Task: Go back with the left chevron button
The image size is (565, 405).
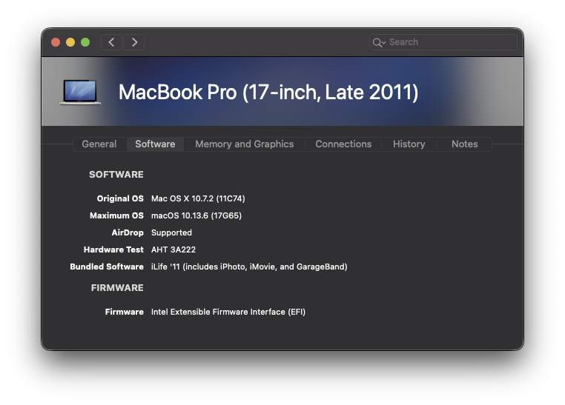Action: [x=111, y=42]
